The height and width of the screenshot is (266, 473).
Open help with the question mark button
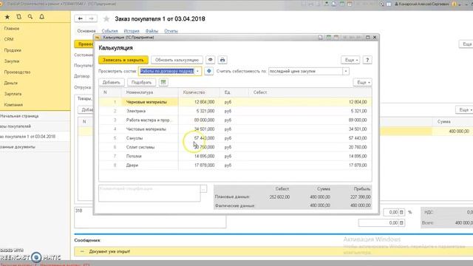click(x=367, y=60)
